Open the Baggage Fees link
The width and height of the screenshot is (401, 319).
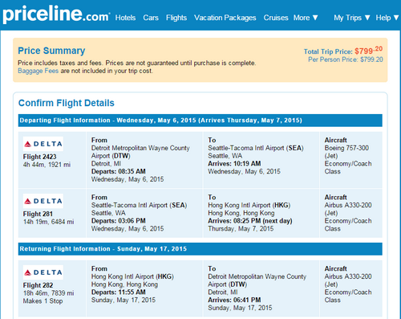[x=38, y=71]
